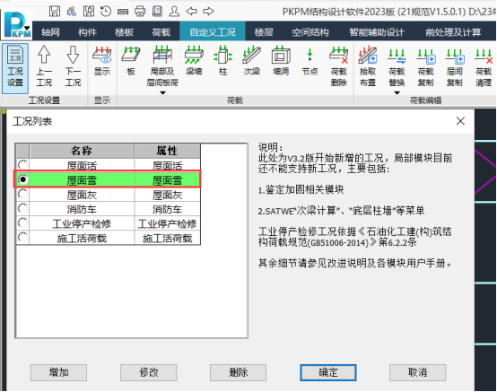Toggle the 显示 load display tool
The width and height of the screenshot is (497, 392).
(102, 61)
